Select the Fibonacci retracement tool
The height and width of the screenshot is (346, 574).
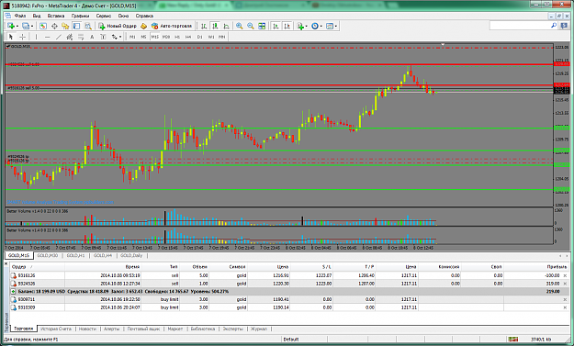pos(81,37)
